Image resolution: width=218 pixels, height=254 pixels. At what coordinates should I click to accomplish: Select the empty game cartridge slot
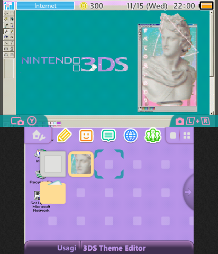53,164
